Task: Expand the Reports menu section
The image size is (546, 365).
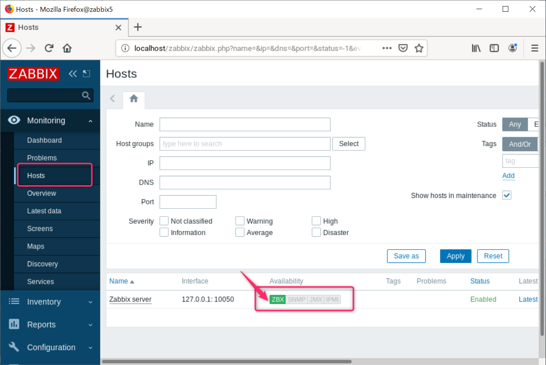Action: pos(90,325)
